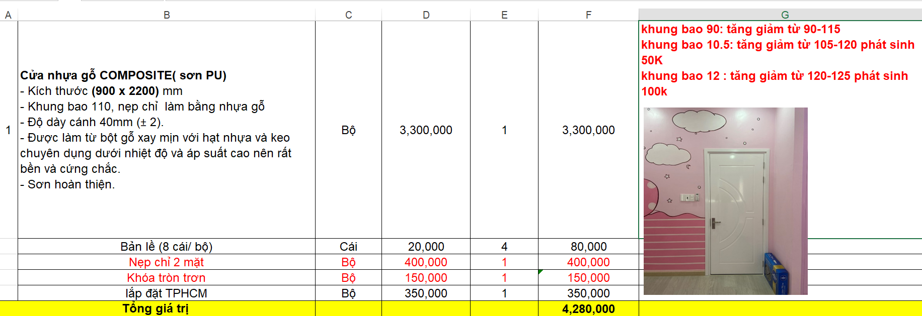Screen dimensions: 922x316
Task: Select the item number 1 cell in column A
Action: pyautogui.click(x=9, y=130)
